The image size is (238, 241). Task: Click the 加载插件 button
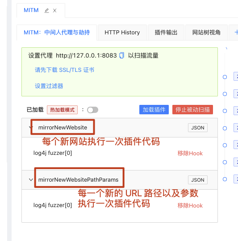154,110
